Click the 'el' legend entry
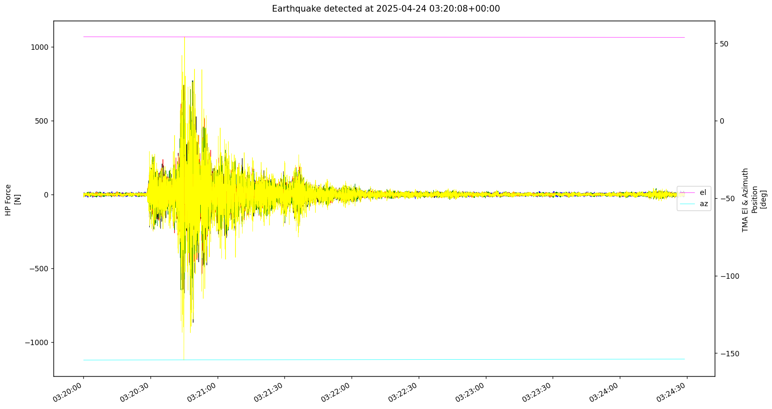 coord(703,192)
